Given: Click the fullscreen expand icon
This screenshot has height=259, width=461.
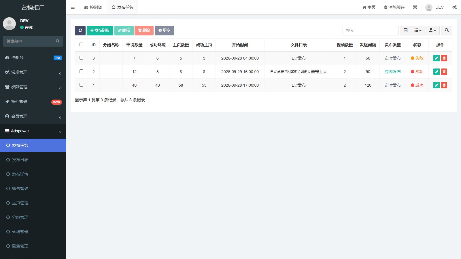Looking at the screenshot, I should click(415, 7).
